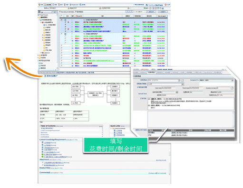Image resolution: width=243 pixels, height=188 pixels.
Task: Open the Add Attachment link
Action: tap(161, 160)
